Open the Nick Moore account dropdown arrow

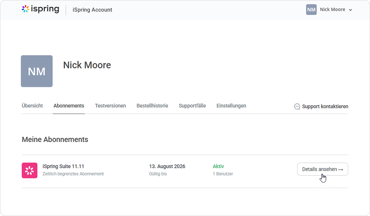[350, 10]
